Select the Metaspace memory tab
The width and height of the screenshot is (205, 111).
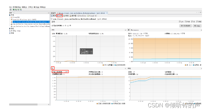(x=135, y=30)
